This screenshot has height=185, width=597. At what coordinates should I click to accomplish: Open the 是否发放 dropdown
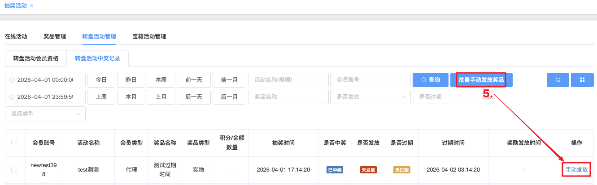pyautogui.click(x=370, y=97)
